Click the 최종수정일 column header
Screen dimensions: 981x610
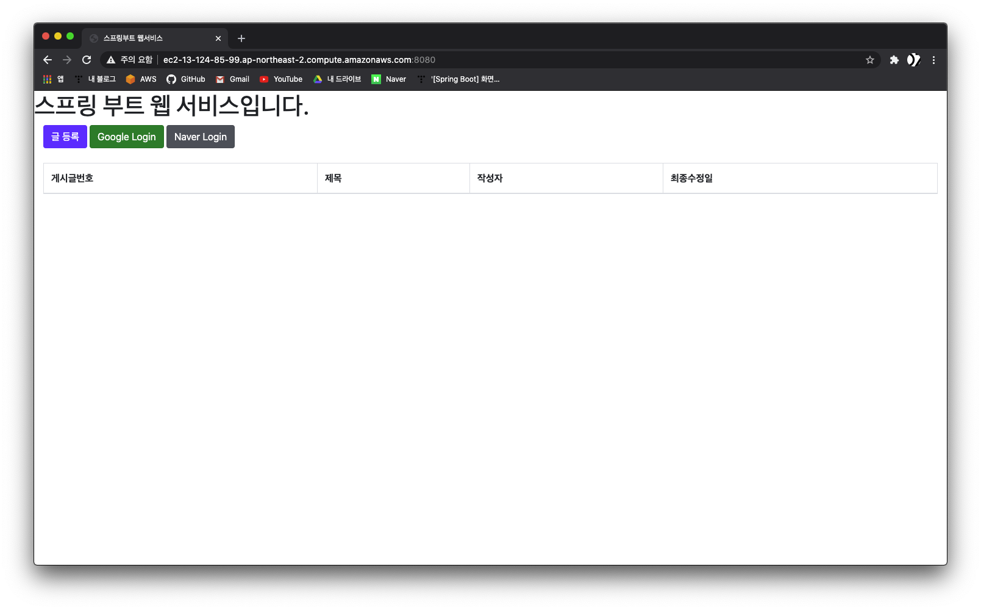pyautogui.click(x=800, y=178)
